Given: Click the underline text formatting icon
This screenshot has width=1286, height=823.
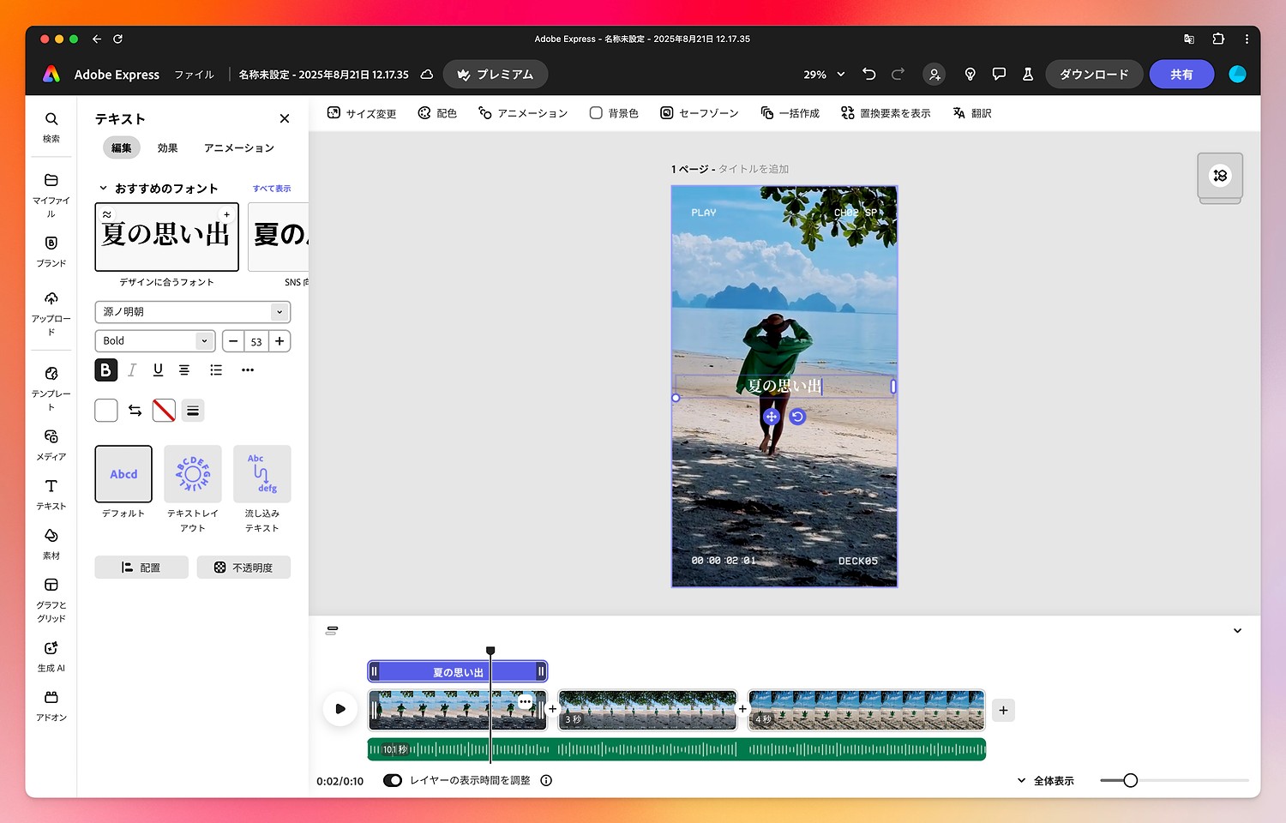Looking at the screenshot, I should 158,369.
